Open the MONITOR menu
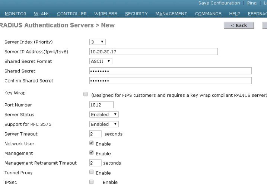Screen dimensions: 267x187 (16, 14)
